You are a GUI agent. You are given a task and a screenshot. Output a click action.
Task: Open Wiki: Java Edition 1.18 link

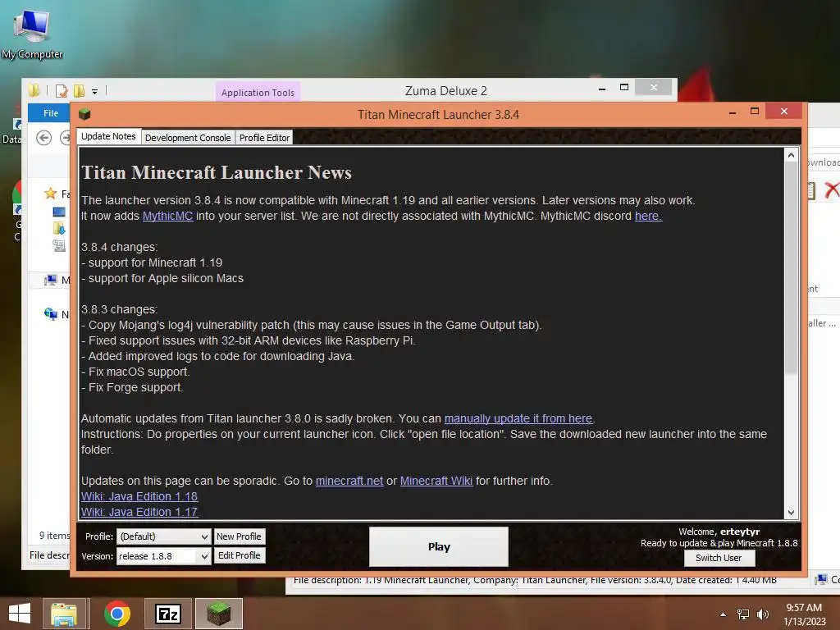click(139, 496)
